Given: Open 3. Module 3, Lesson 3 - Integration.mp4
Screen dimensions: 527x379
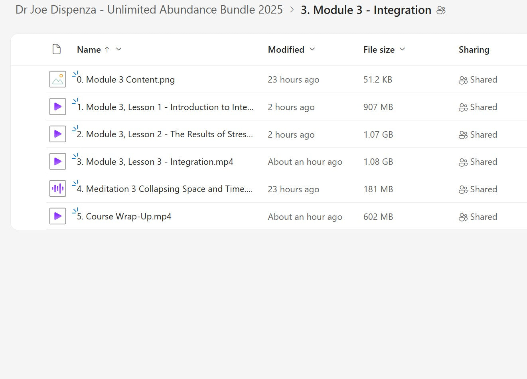Looking at the screenshot, I should click(155, 162).
